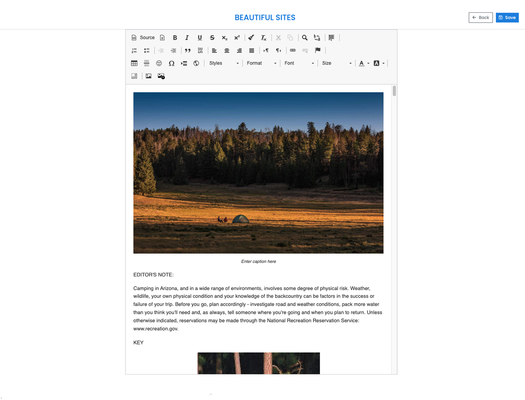Click the insert link icon
The width and height of the screenshot is (525, 400).
293,51
